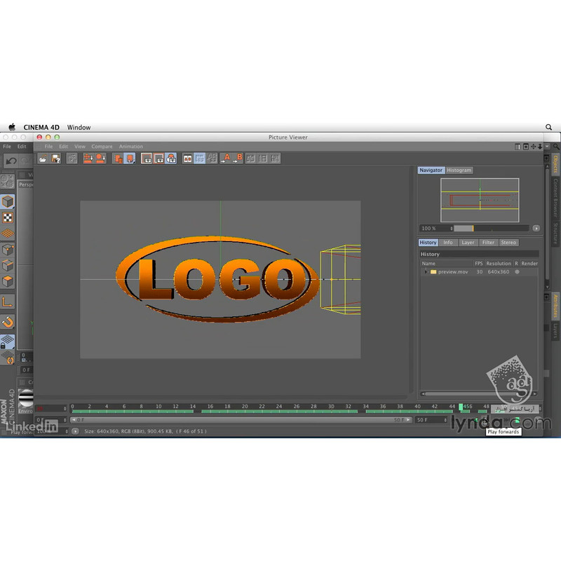Click the undo arrow in main window
This screenshot has height=561, width=561.
(11, 161)
